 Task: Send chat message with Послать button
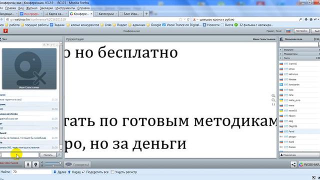click(x=48, y=155)
